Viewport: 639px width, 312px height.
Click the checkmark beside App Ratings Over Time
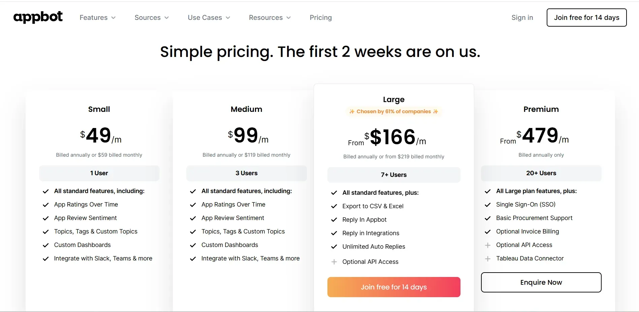46,205
